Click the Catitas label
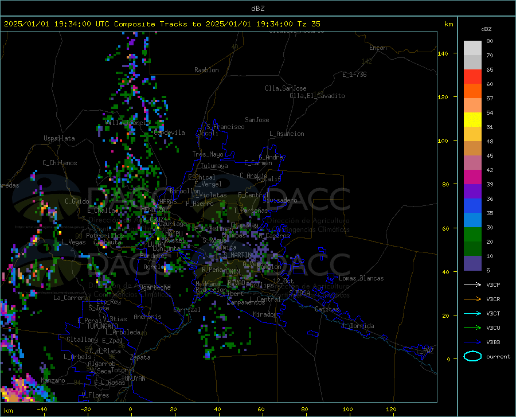Screen dimensions: 516x417 pyautogui.click(x=327, y=309)
